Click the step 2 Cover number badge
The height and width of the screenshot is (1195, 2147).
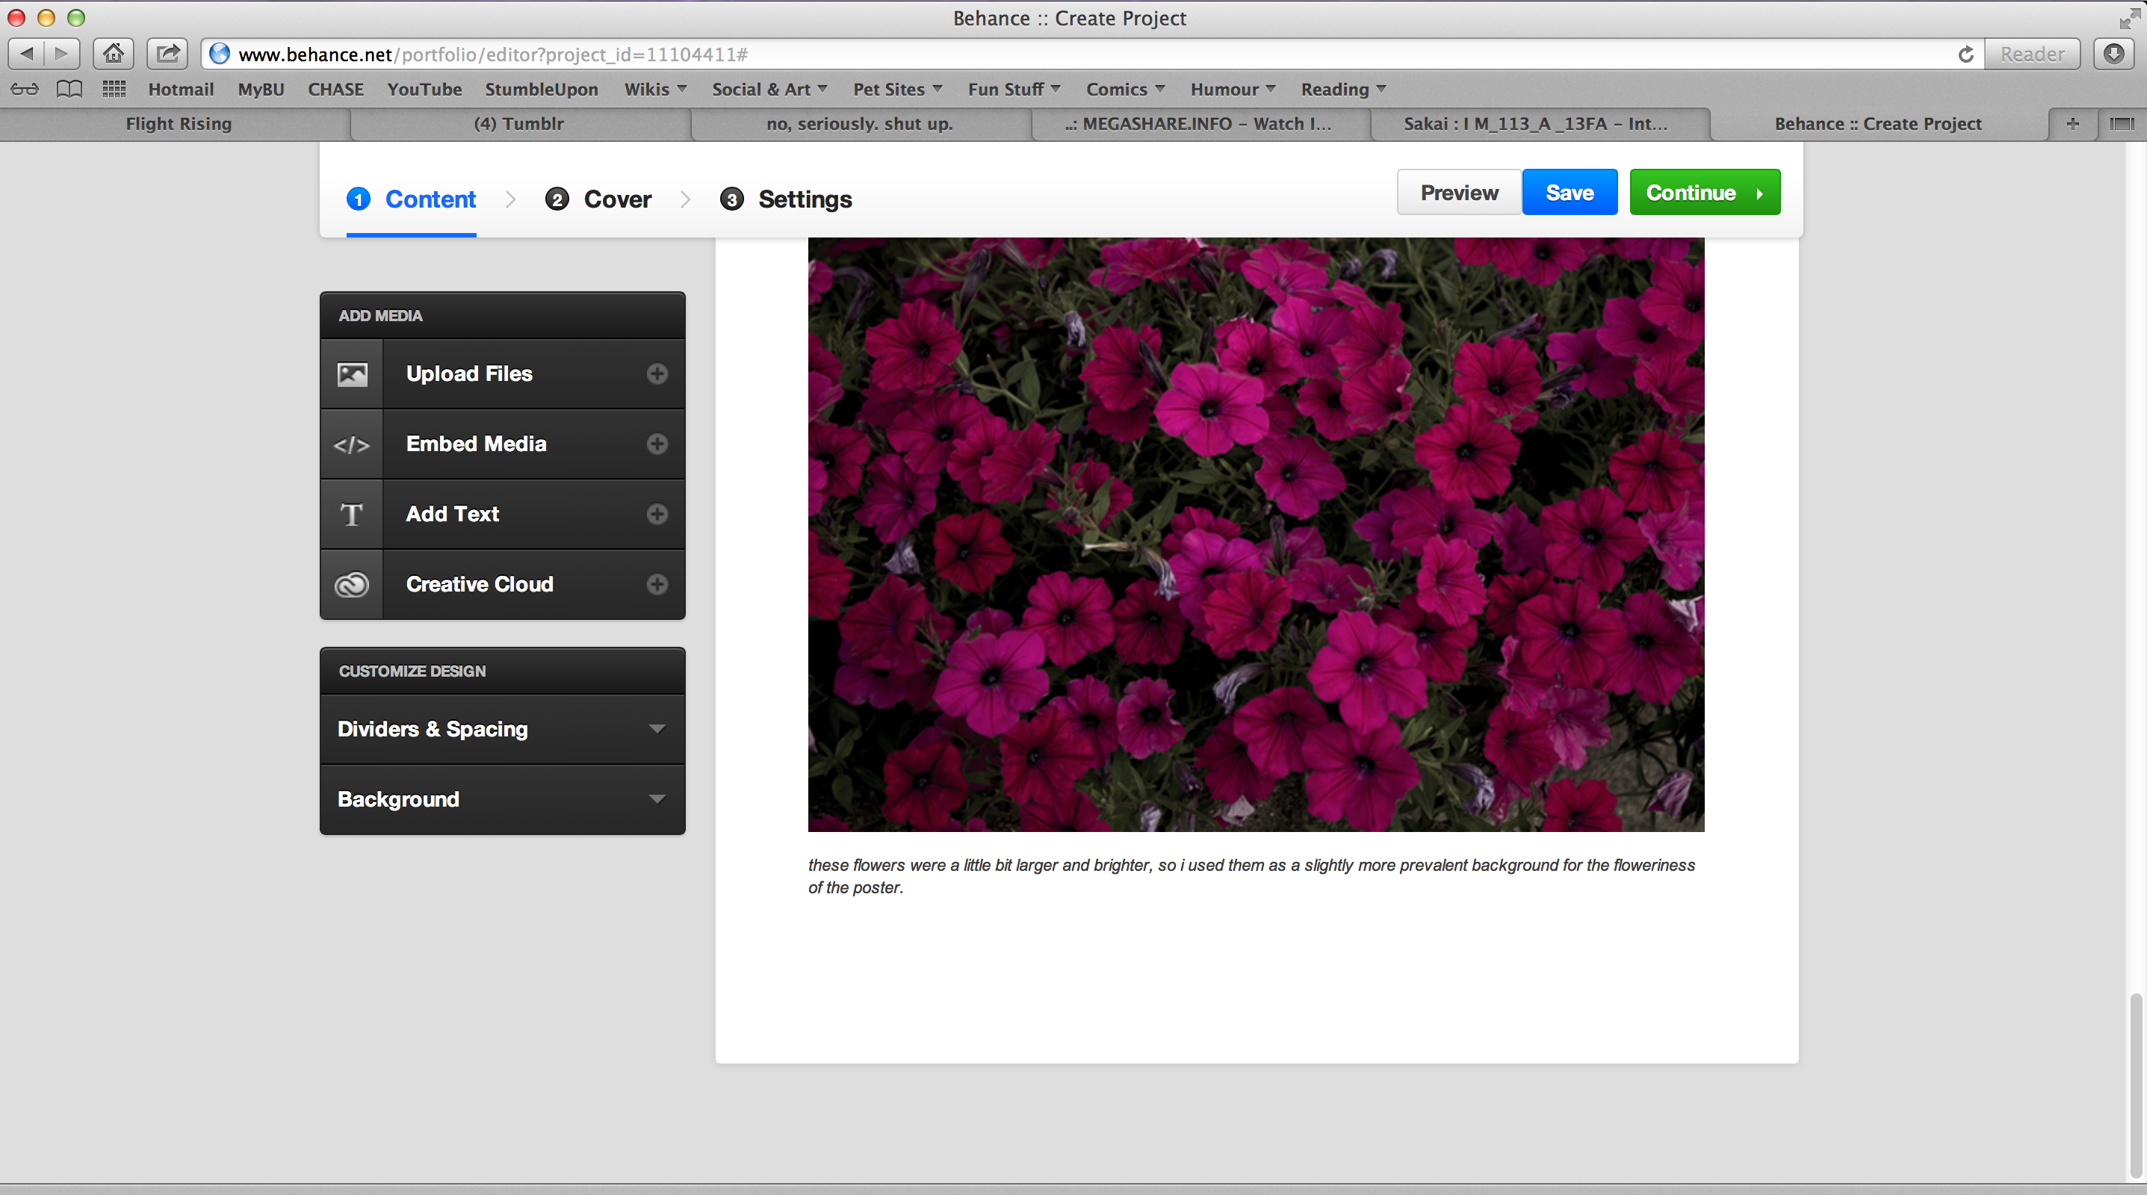(557, 199)
